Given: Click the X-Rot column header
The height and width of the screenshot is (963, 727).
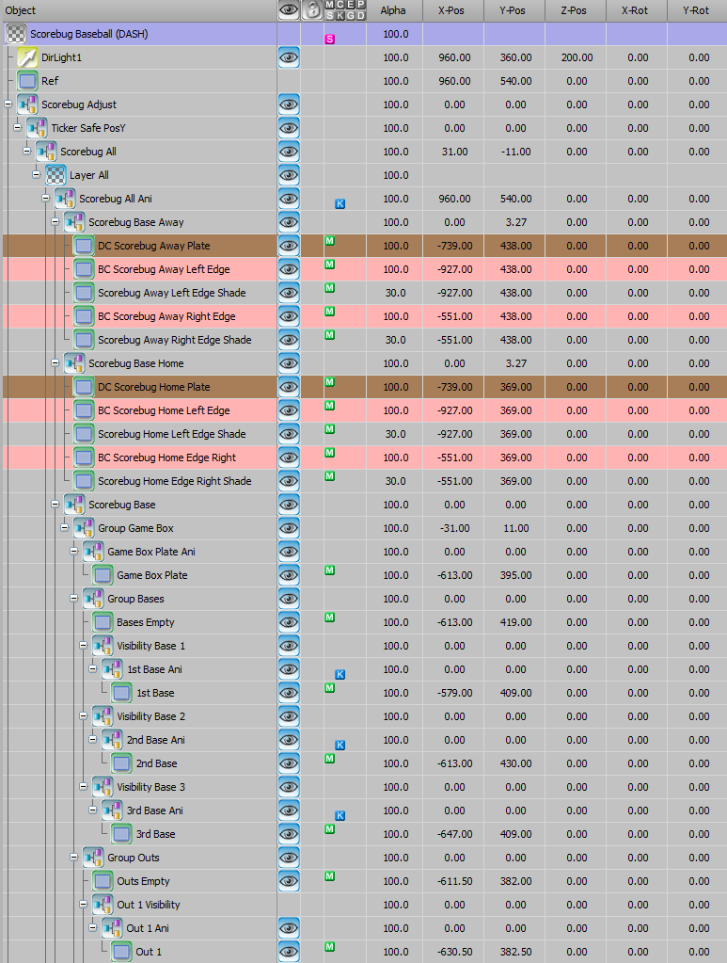Looking at the screenshot, I should [x=637, y=10].
